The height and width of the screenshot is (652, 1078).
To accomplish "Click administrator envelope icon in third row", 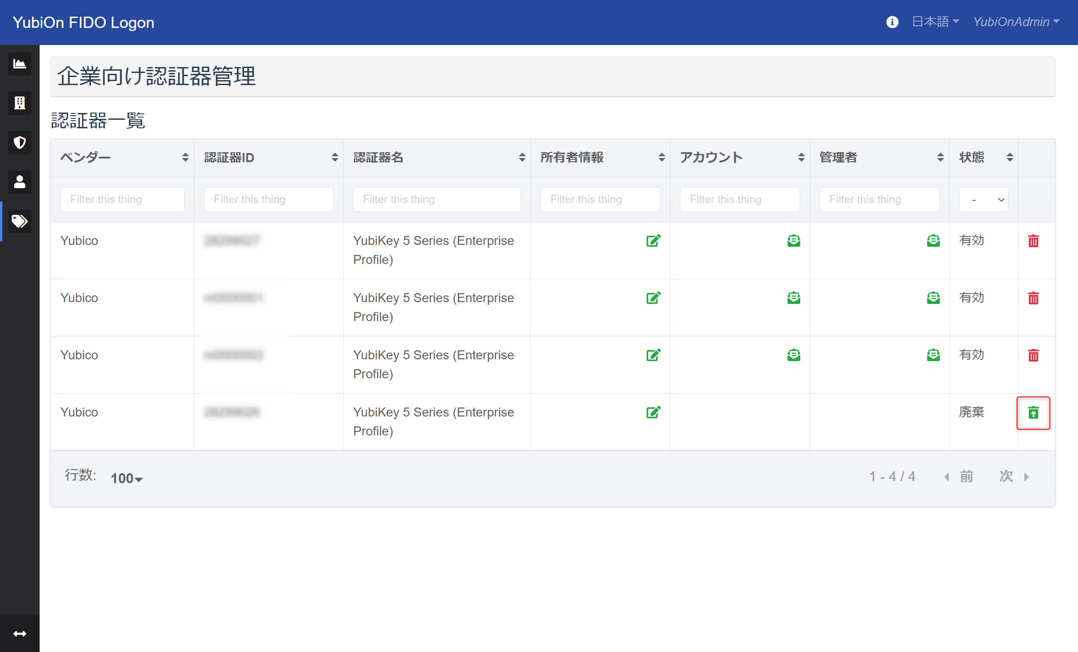I will tap(933, 355).
